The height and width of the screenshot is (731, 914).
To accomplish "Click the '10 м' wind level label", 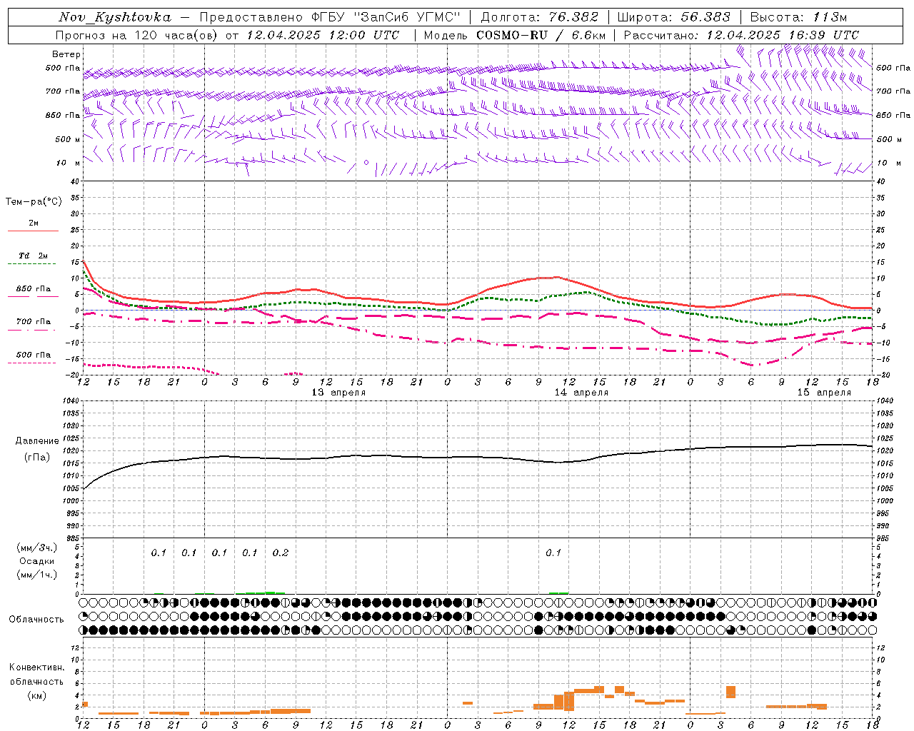I will coord(69,163).
